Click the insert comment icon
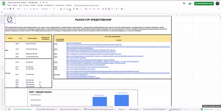The width and height of the screenshot is (221, 111). click(106, 9)
